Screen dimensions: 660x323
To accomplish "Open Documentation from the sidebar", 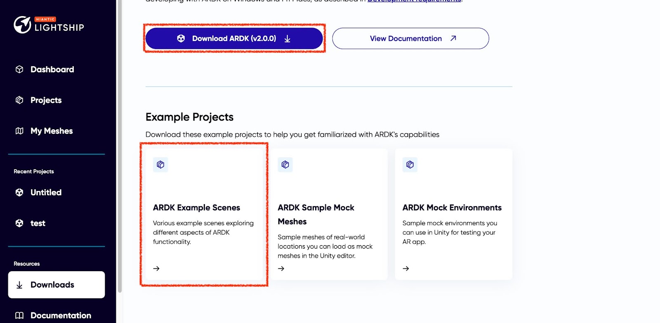I will 61,315.
